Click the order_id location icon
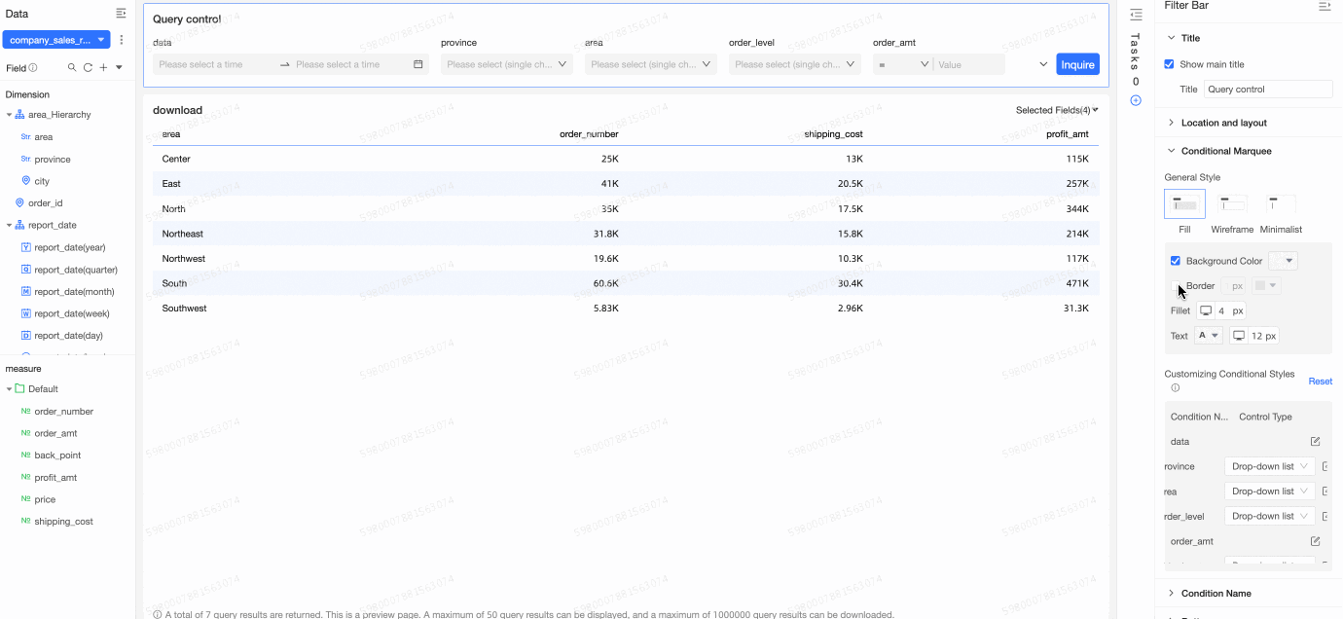Viewport: 1343px width, 619px height. click(x=19, y=203)
